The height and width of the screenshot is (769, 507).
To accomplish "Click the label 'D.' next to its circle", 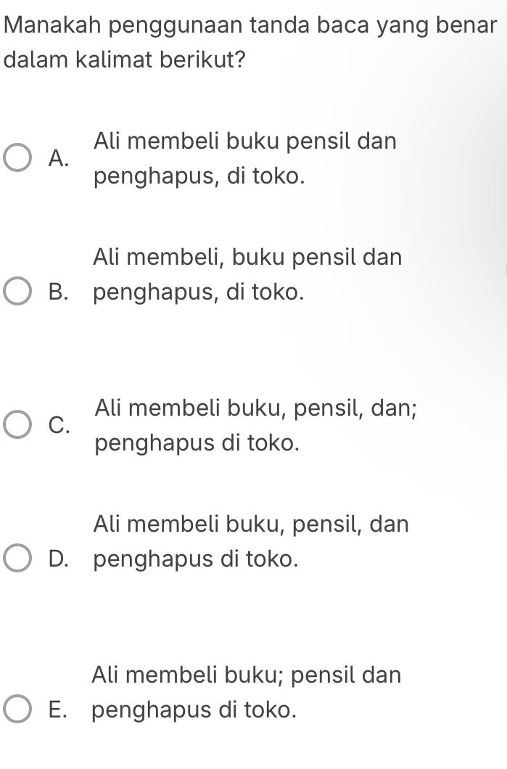I will [58, 559].
